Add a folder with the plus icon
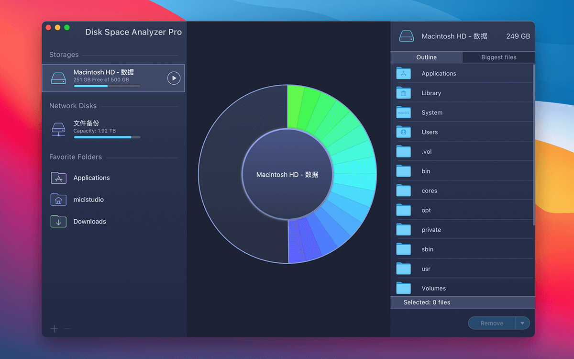Screen dimensions: 574x359 55,328
